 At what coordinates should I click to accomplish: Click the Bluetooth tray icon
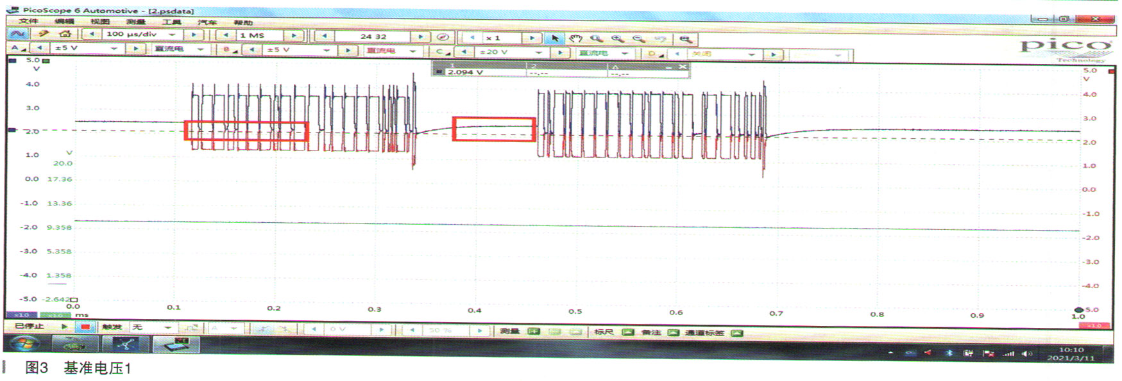click(949, 353)
